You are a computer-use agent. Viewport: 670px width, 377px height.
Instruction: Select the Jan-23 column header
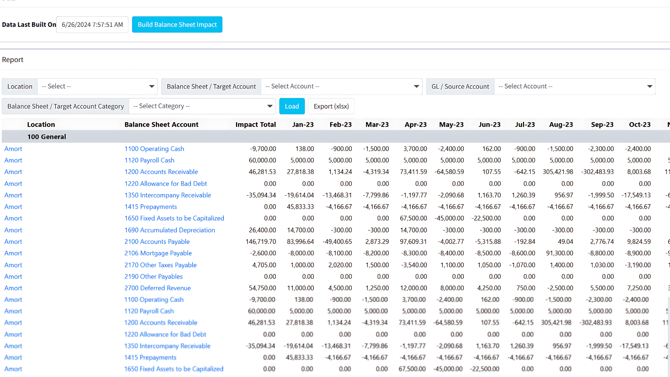coord(303,124)
